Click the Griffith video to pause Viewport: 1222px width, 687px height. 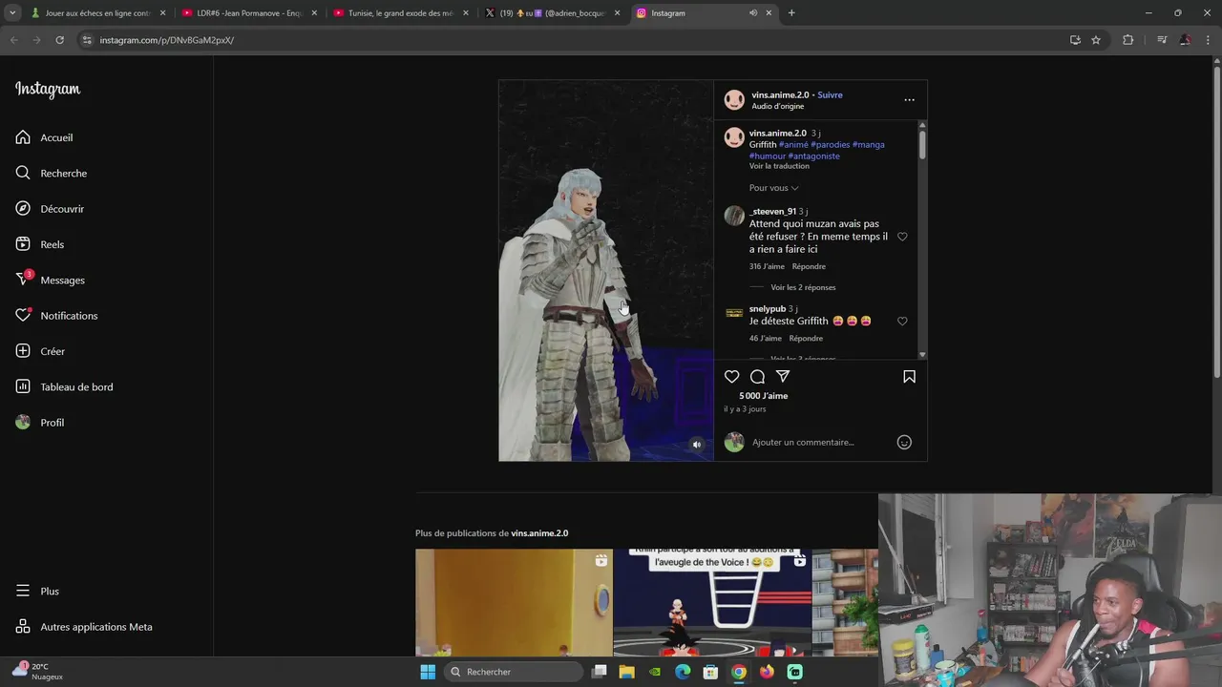tap(605, 271)
